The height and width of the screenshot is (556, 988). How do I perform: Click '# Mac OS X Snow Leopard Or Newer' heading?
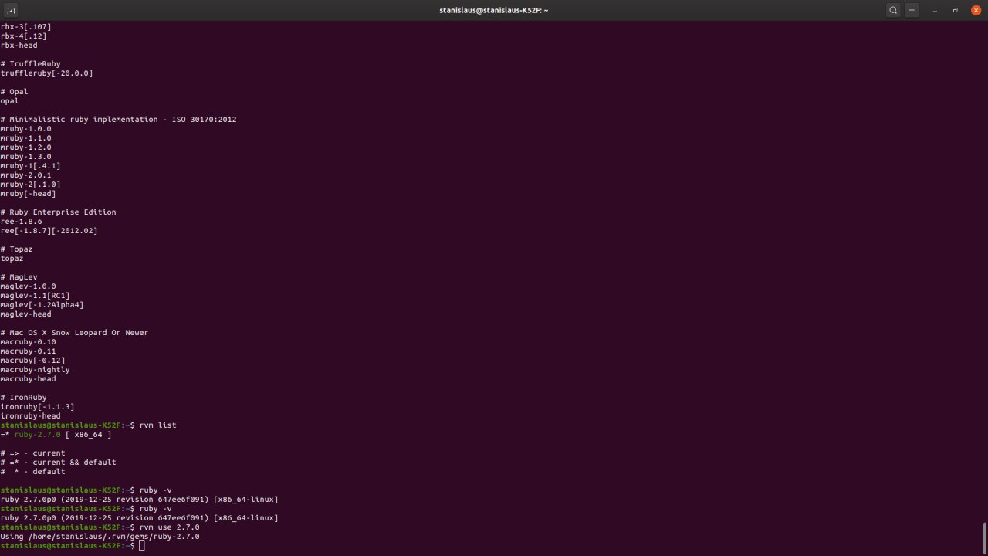tap(75, 333)
